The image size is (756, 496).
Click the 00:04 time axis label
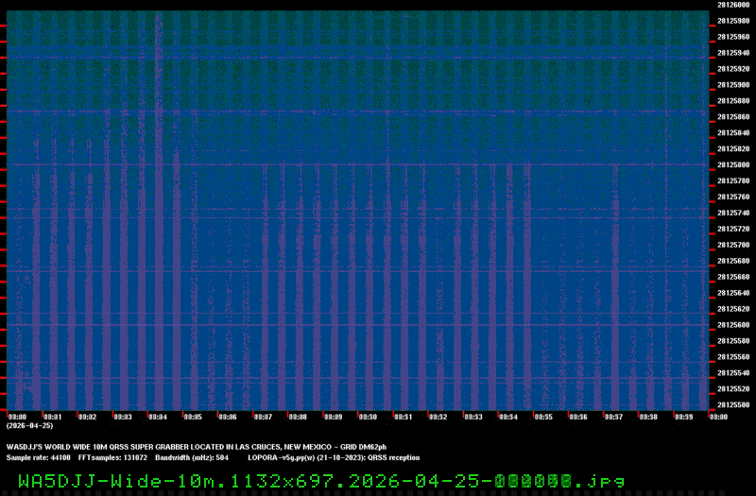pos(157,417)
